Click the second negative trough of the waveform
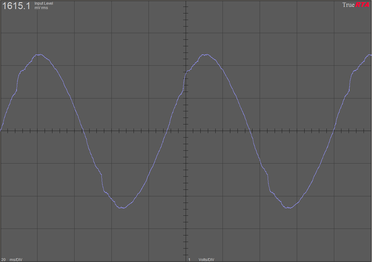372x262 pixels. coord(289,208)
